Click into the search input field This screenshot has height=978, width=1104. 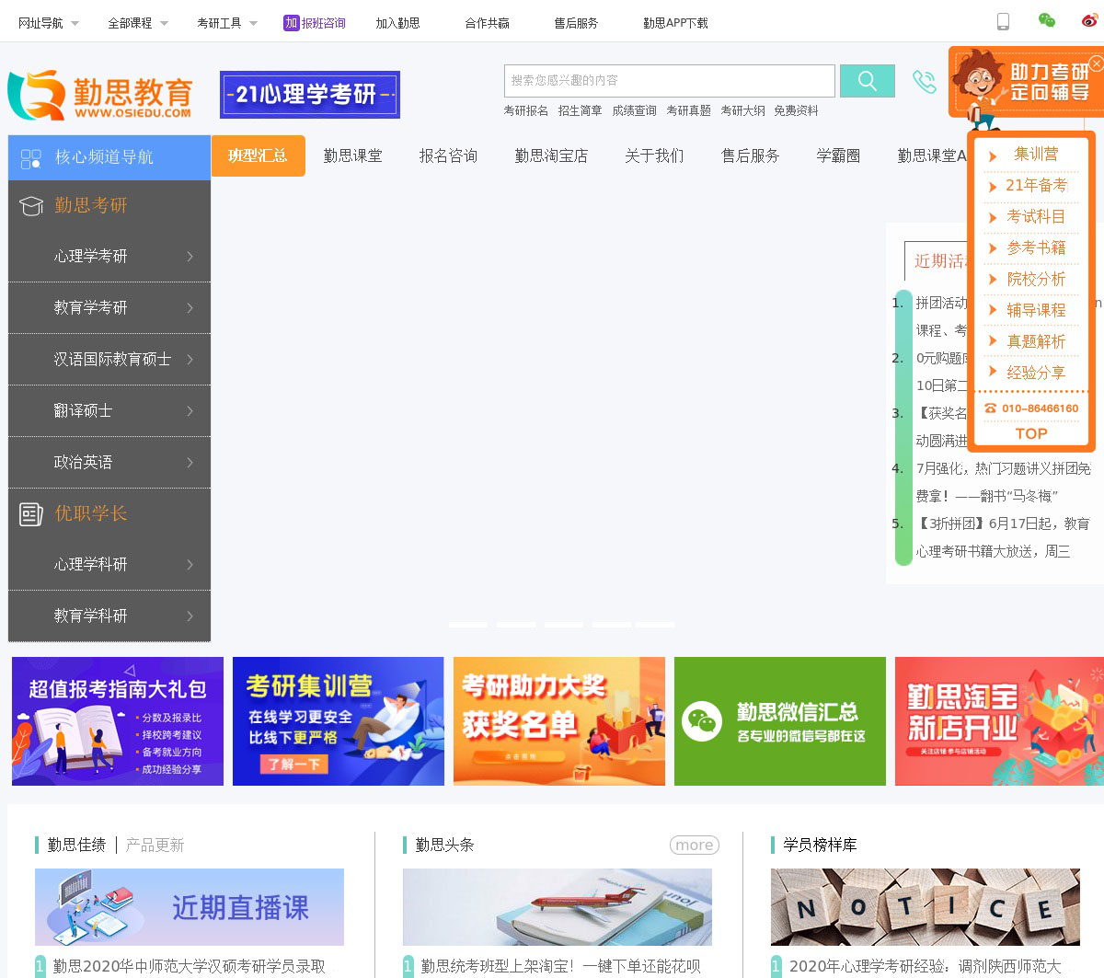point(669,81)
